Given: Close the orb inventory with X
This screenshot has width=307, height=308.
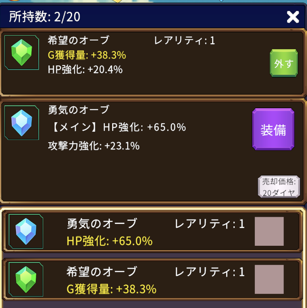Looking at the screenshot, I should 293,17.
